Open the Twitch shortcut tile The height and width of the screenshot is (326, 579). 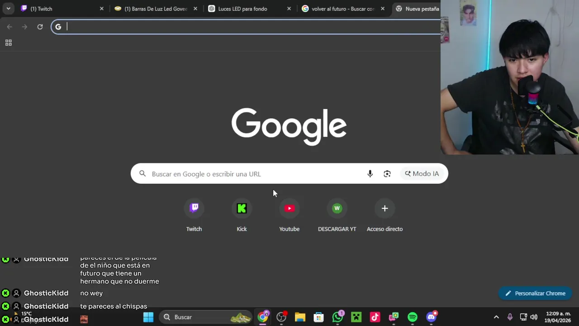tap(194, 216)
